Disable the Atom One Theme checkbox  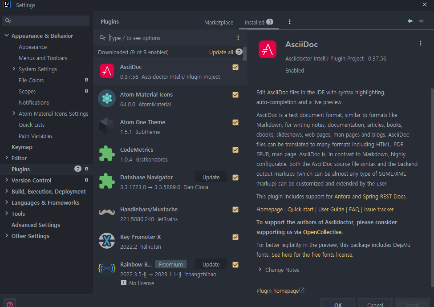pos(235,122)
